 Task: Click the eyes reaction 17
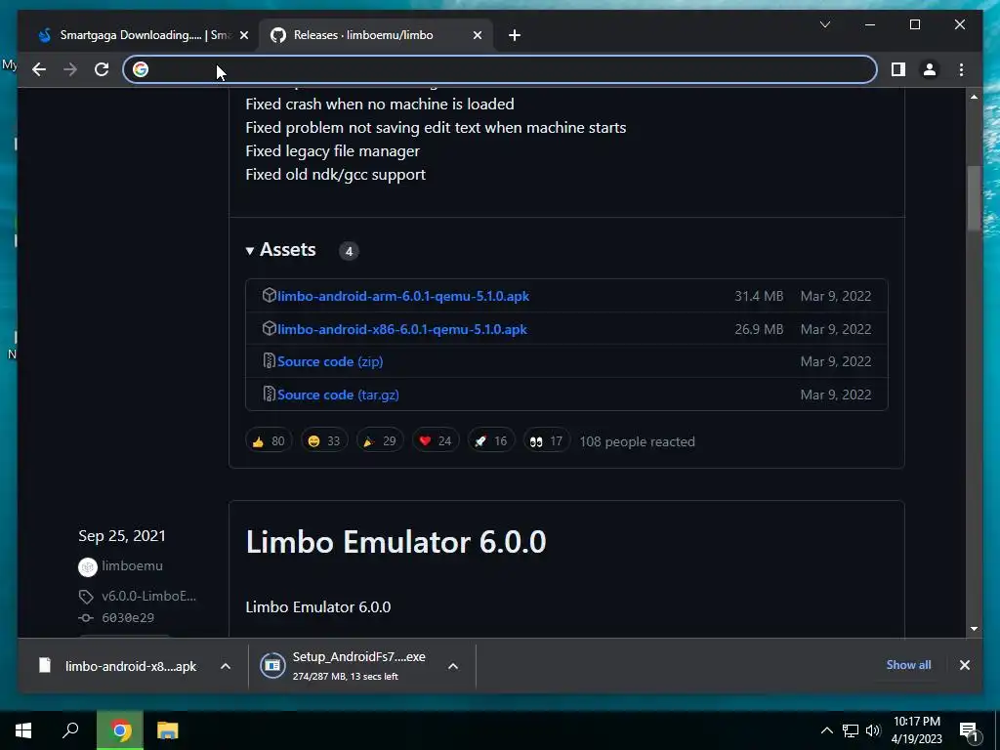click(x=547, y=440)
